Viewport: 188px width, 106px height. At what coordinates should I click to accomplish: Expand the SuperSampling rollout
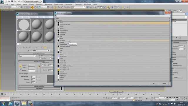39,88
